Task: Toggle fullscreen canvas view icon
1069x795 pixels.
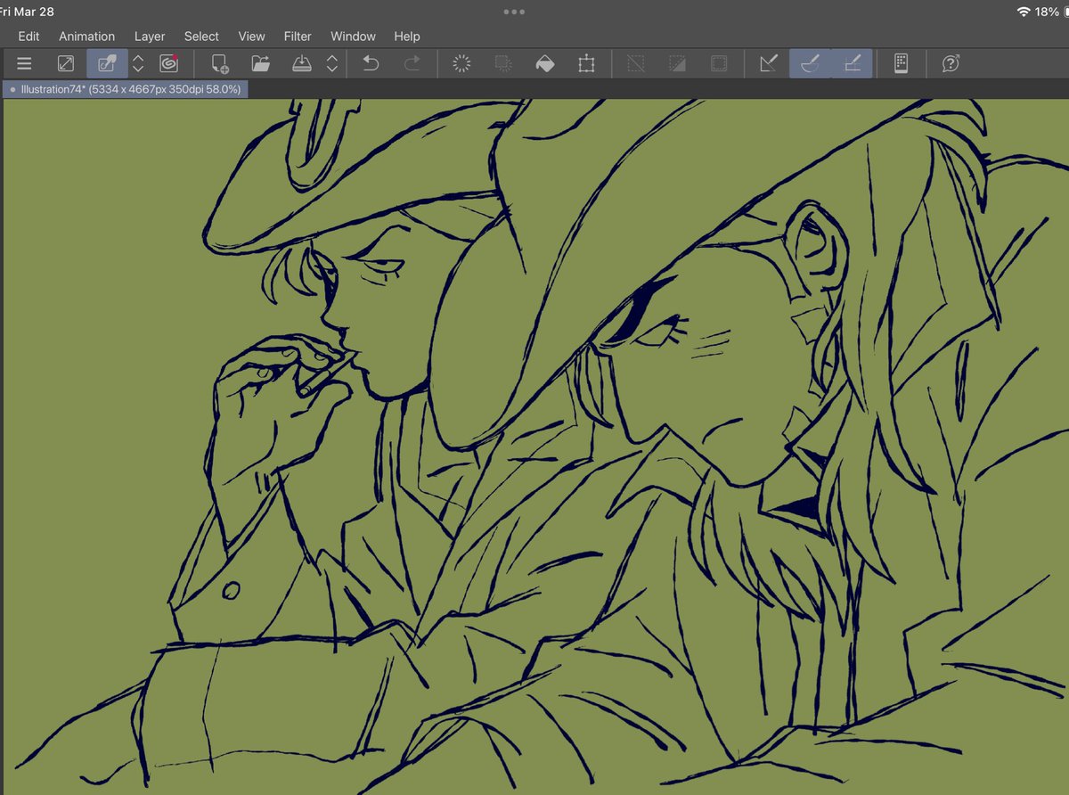Action: (x=66, y=63)
